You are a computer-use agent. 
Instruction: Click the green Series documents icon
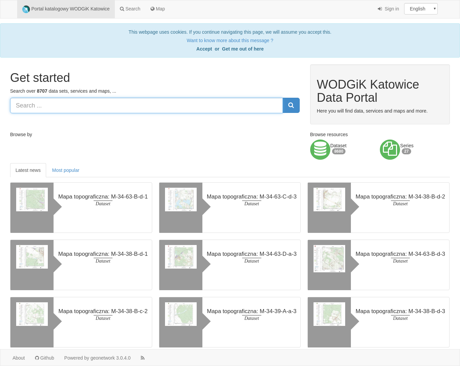coord(390,150)
